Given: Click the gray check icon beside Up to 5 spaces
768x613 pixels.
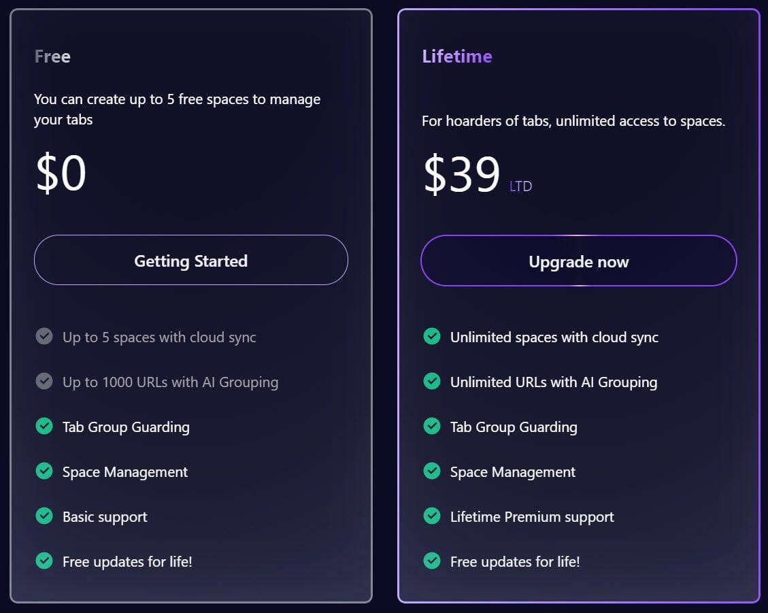Looking at the screenshot, I should (x=44, y=337).
